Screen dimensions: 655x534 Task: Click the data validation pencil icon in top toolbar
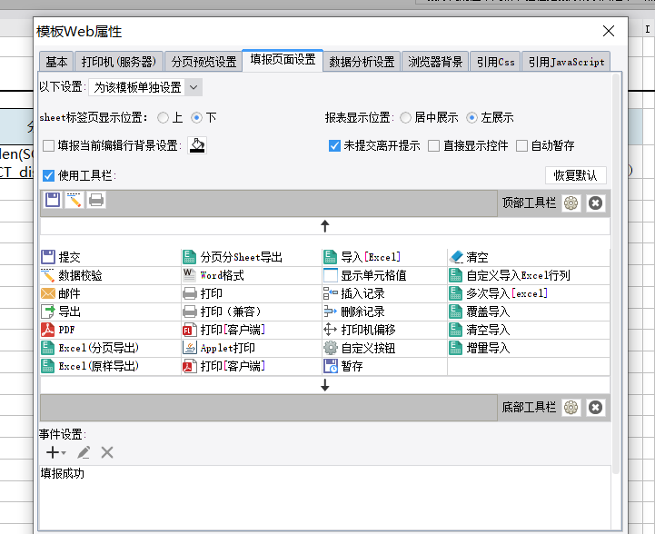pyautogui.click(x=74, y=200)
